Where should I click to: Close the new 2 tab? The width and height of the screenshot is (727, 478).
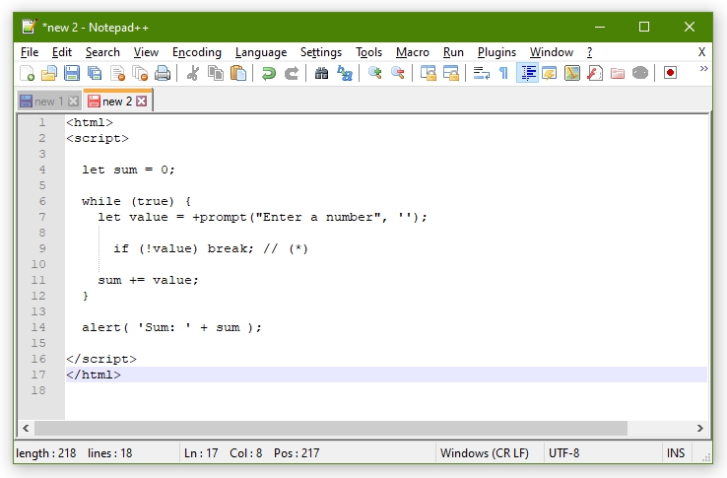(142, 102)
